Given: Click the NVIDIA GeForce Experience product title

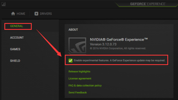Looking at the screenshot, I should [119, 40].
